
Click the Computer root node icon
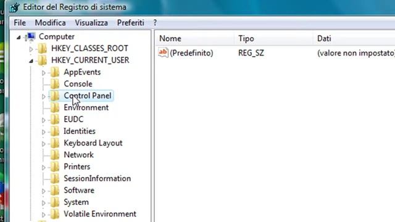pos(30,37)
